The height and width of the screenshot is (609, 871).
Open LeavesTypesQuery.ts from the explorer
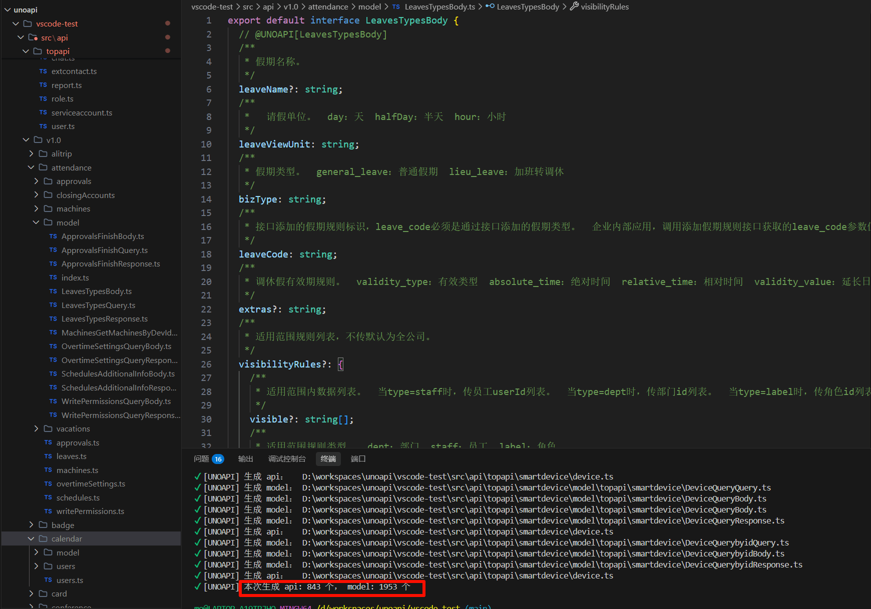pos(98,305)
